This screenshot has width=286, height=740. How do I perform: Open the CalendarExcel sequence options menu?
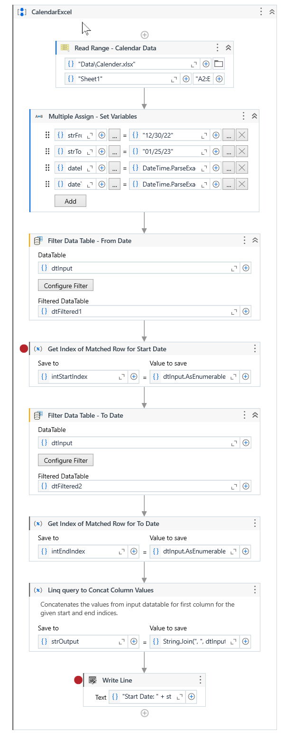tap(261, 12)
